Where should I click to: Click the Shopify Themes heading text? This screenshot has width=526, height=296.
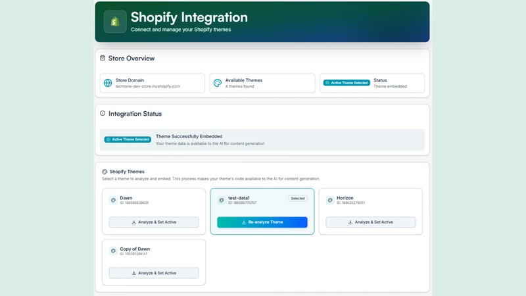tap(127, 172)
